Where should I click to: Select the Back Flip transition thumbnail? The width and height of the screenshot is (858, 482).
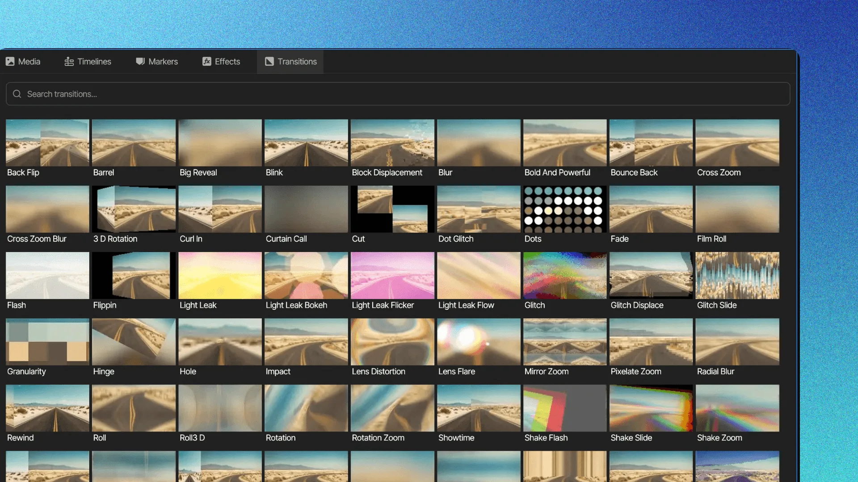point(47,143)
